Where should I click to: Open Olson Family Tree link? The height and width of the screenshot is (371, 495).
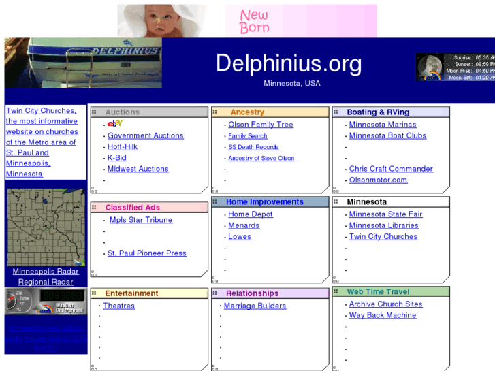coord(261,125)
